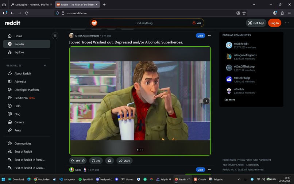This screenshot has width=294, height=184.
Task: Click the Find anything search field
Action: (144, 23)
